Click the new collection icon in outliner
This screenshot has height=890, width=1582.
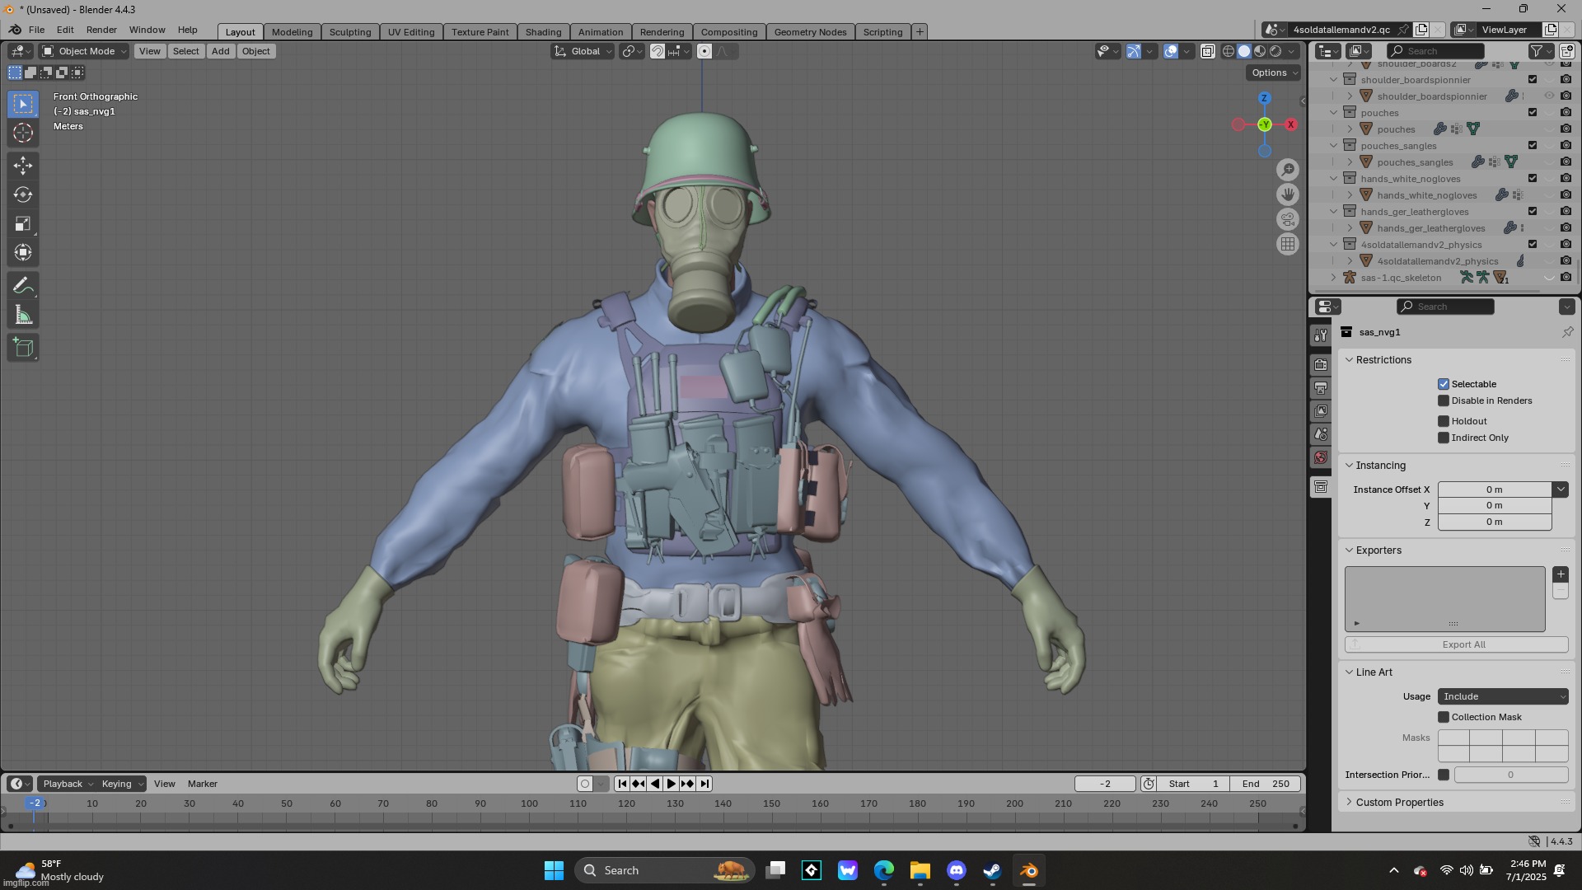coord(1566,51)
